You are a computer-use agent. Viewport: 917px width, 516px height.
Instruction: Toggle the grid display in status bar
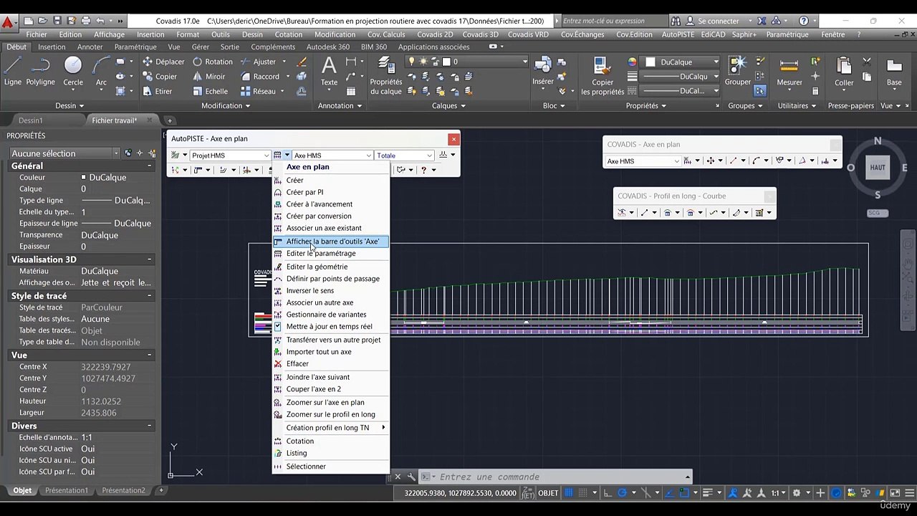[569, 493]
